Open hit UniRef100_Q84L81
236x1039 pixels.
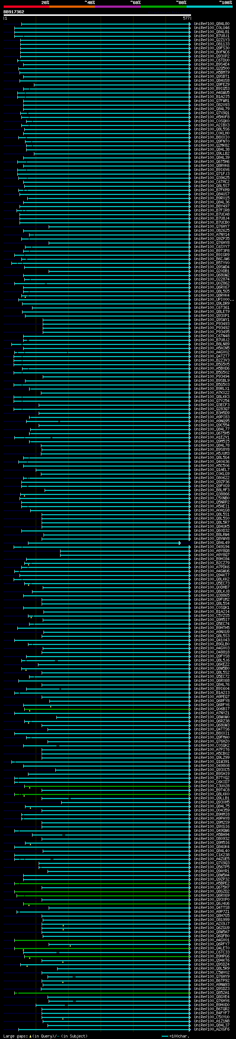click(x=212, y=32)
